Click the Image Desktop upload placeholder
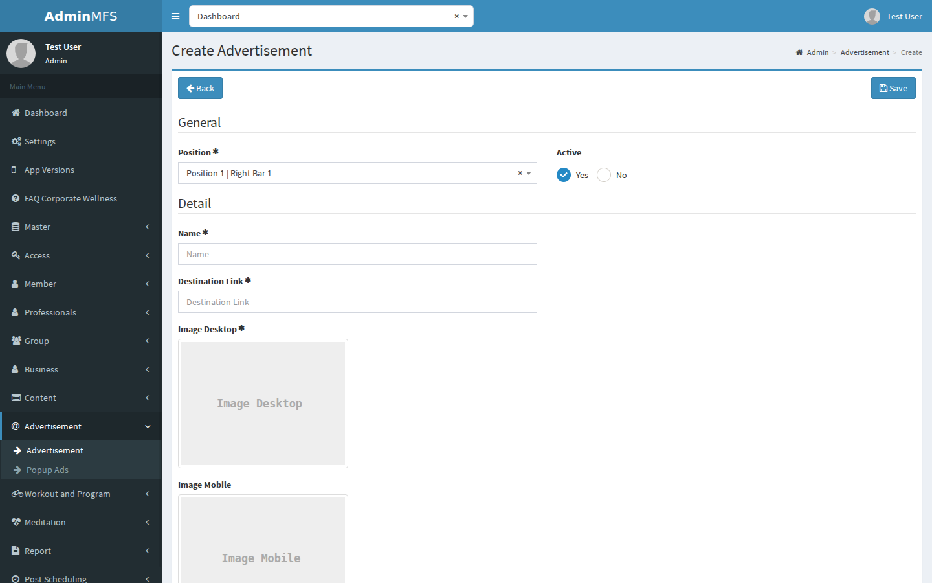 [x=263, y=404]
